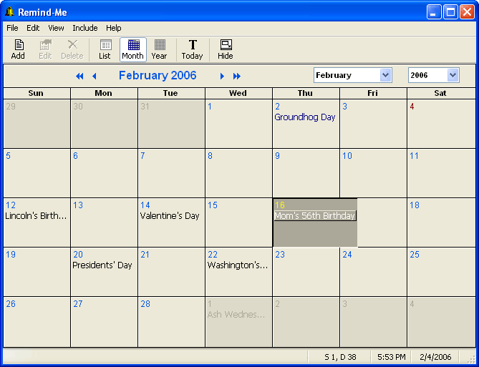Select the greyed-out Ash Wednes... event
The image size is (479, 367).
[236, 315]
